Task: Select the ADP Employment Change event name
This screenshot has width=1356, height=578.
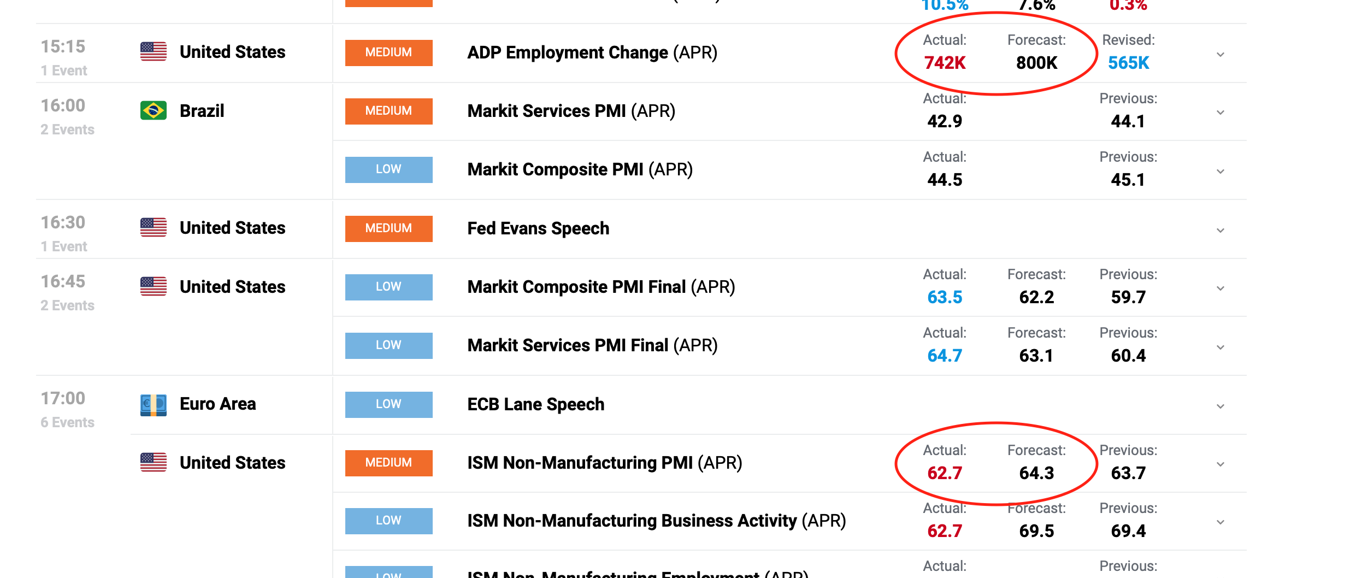Action: (x=592, y=52)
